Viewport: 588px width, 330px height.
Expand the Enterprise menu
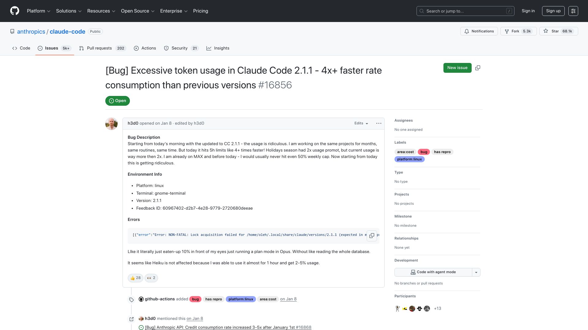(174, 11)
